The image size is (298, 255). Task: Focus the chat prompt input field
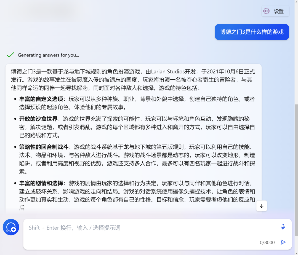click(x=157, y=234)
